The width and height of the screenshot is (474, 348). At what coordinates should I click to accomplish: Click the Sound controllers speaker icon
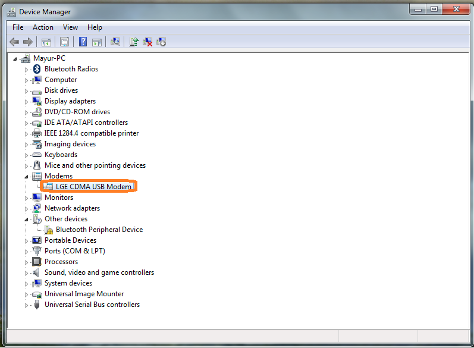click(36, 272)
